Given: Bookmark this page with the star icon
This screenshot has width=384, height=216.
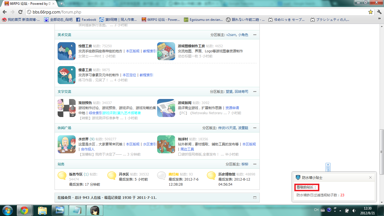Looking at the screenshot, I should [x=371, y=12].
